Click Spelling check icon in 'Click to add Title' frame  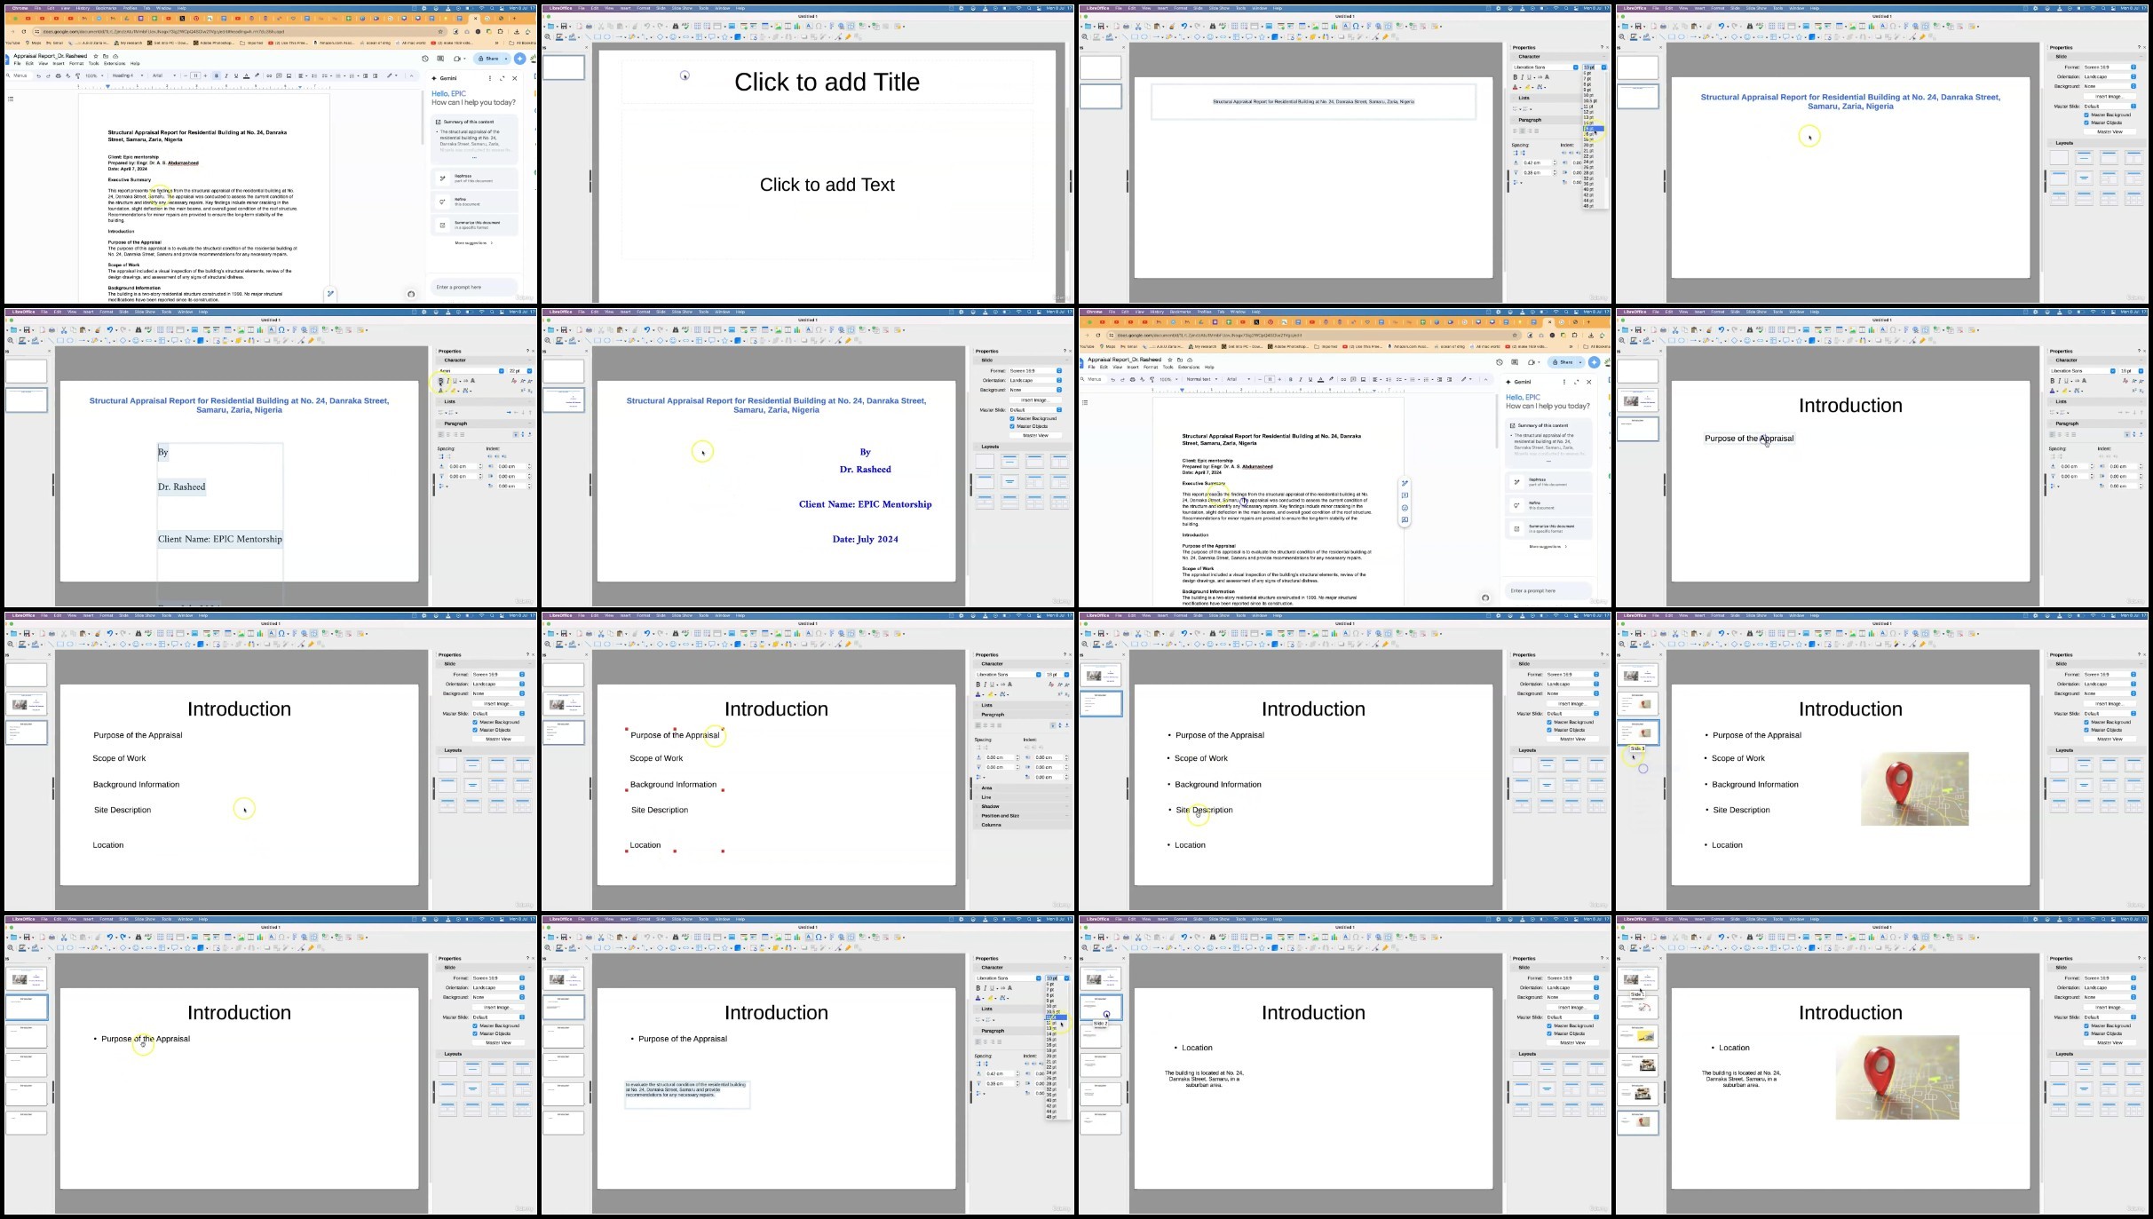(x=685, y=27)
